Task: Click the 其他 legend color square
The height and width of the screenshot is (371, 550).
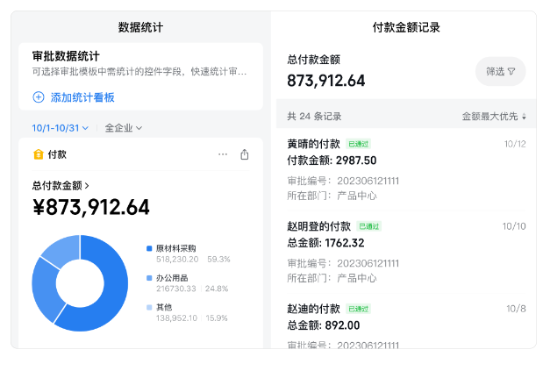Action: [149, 307]
